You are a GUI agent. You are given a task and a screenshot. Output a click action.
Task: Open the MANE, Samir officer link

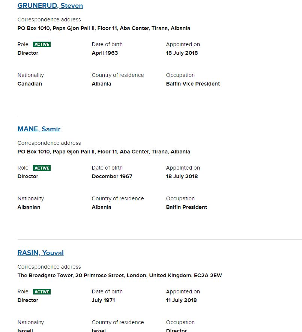pyautogui.click(x=39, y=129)
